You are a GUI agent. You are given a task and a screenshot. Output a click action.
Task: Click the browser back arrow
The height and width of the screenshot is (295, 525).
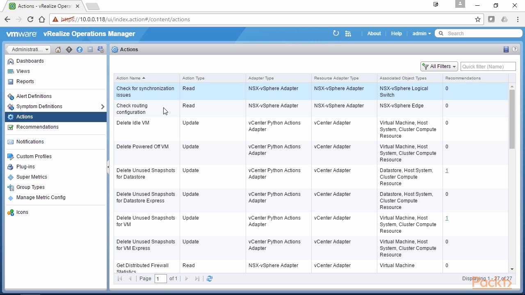tap(7, 19)
